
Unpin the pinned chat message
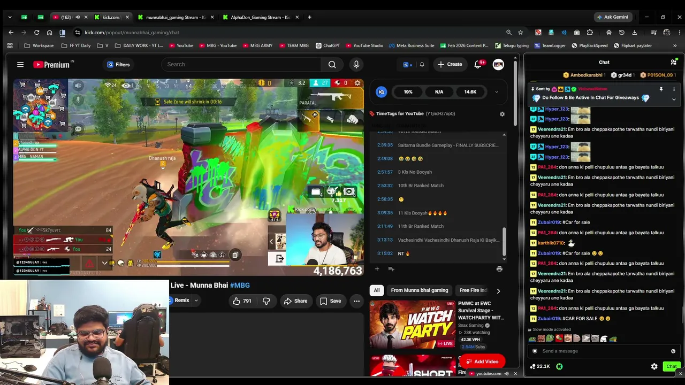click(x=661, y=89)
